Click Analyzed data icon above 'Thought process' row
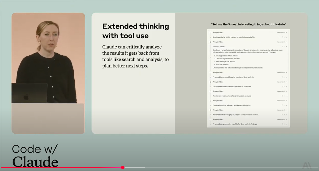 pos(210,42)
